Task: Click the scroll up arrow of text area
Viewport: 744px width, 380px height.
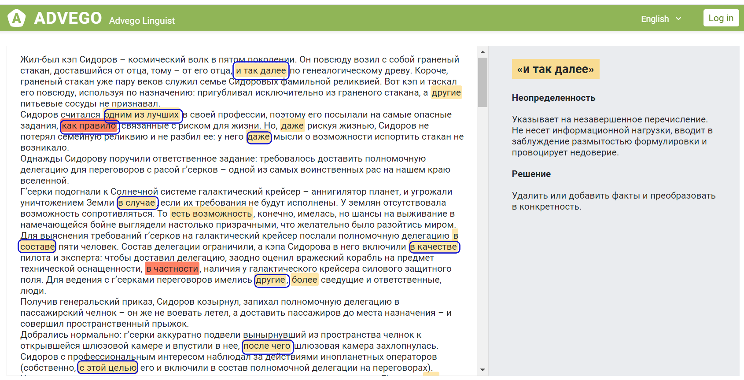Action: click(x=482, y=52)
